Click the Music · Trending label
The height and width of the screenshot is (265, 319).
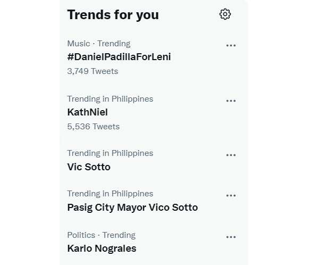coord(99,44)
